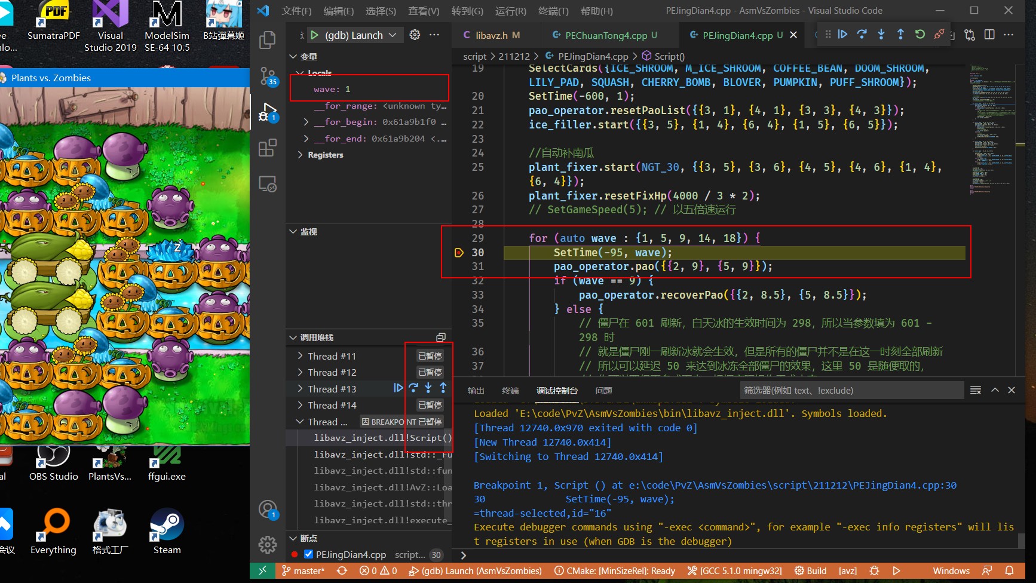The height and width of the screenshot is (583, 1036).
Task: Expand the __for_end variable
Action: point(306,139)
